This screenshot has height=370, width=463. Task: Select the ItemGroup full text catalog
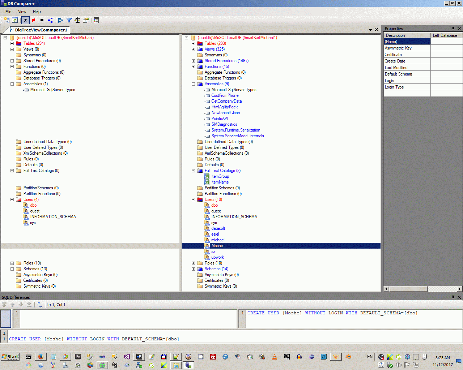(x=220, y=176)
